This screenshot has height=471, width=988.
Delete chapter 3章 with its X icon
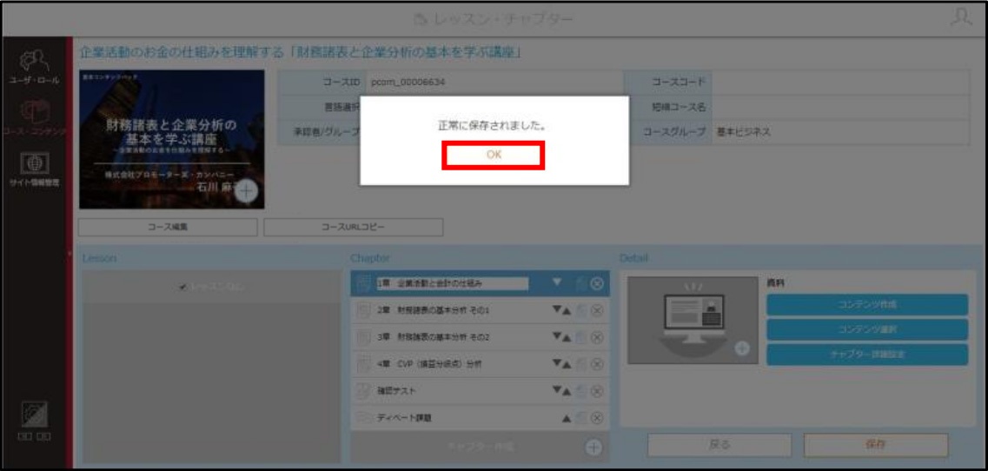tap(597, 337)
